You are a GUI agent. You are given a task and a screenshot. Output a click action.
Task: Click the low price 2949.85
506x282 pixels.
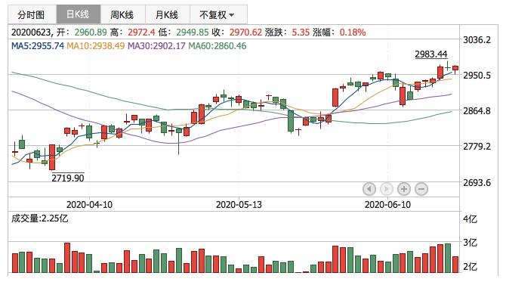pyautogui.click(x=193, y=33)
